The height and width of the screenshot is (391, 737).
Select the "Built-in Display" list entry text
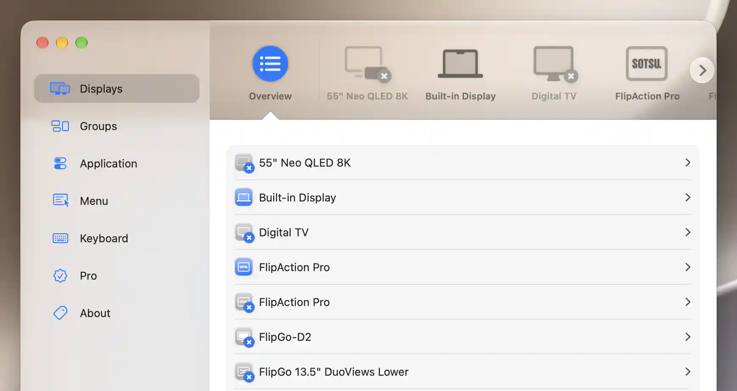point(298,198)
